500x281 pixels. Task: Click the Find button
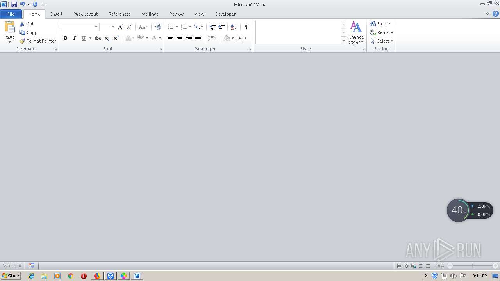coord(380,24)
